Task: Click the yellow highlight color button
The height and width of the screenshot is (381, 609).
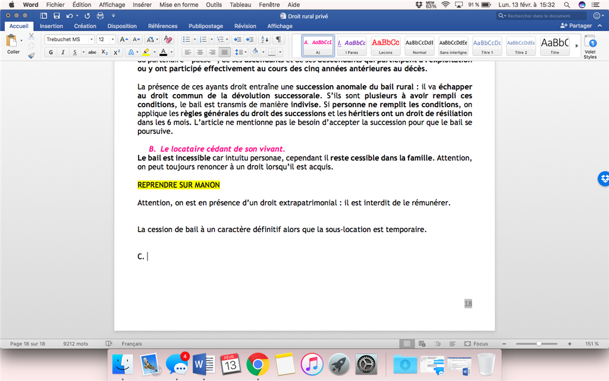Action: tap(146, 52)
